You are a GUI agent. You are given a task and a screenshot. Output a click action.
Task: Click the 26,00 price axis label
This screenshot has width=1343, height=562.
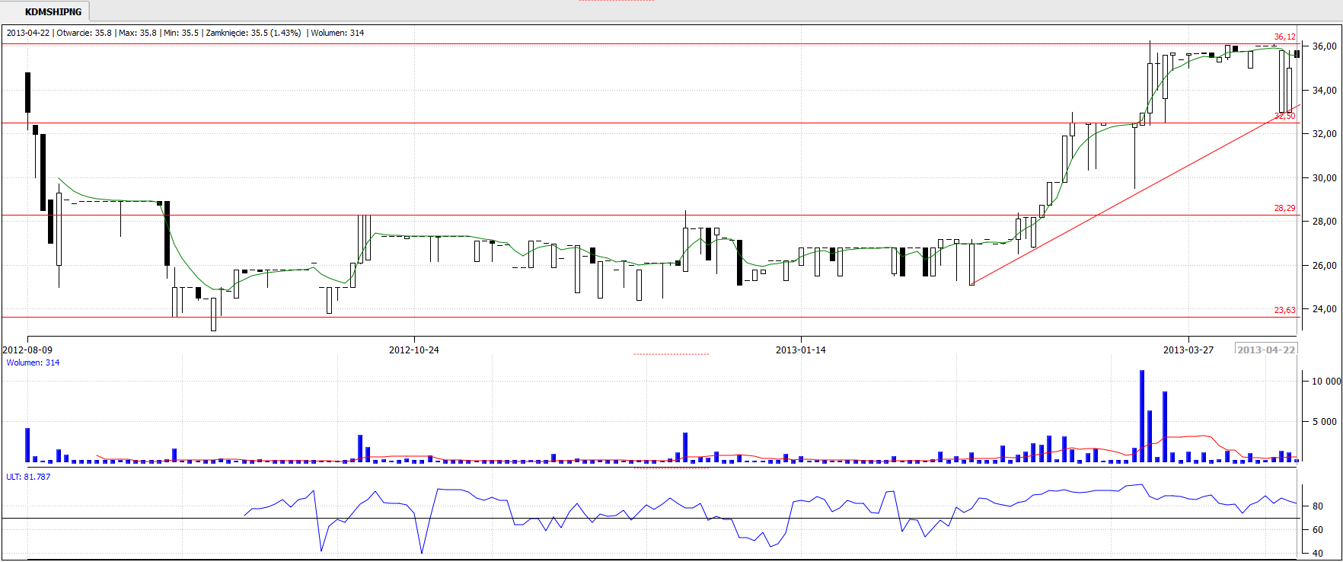(x=1325, y=266)
